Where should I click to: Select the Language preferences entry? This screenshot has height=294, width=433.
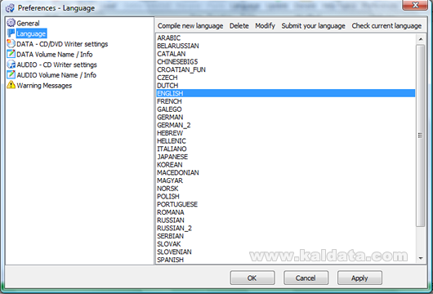[31, 33]
